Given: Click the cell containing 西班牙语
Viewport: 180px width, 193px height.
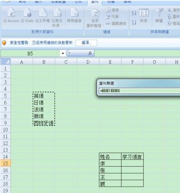Looking at the screenshot, I should [44, 123].
